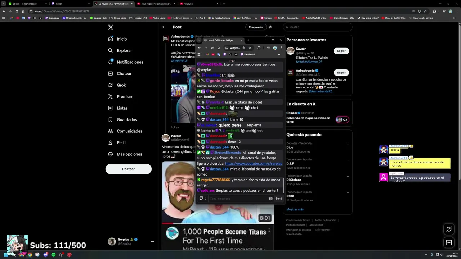The width and height of the screenshot is (461, 259).
Task: Play the MrBeast Titans video thumbnail
Action: (218, 192)
